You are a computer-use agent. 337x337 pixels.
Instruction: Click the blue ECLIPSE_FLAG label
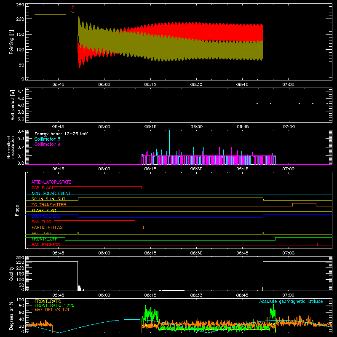pos(46,216)
